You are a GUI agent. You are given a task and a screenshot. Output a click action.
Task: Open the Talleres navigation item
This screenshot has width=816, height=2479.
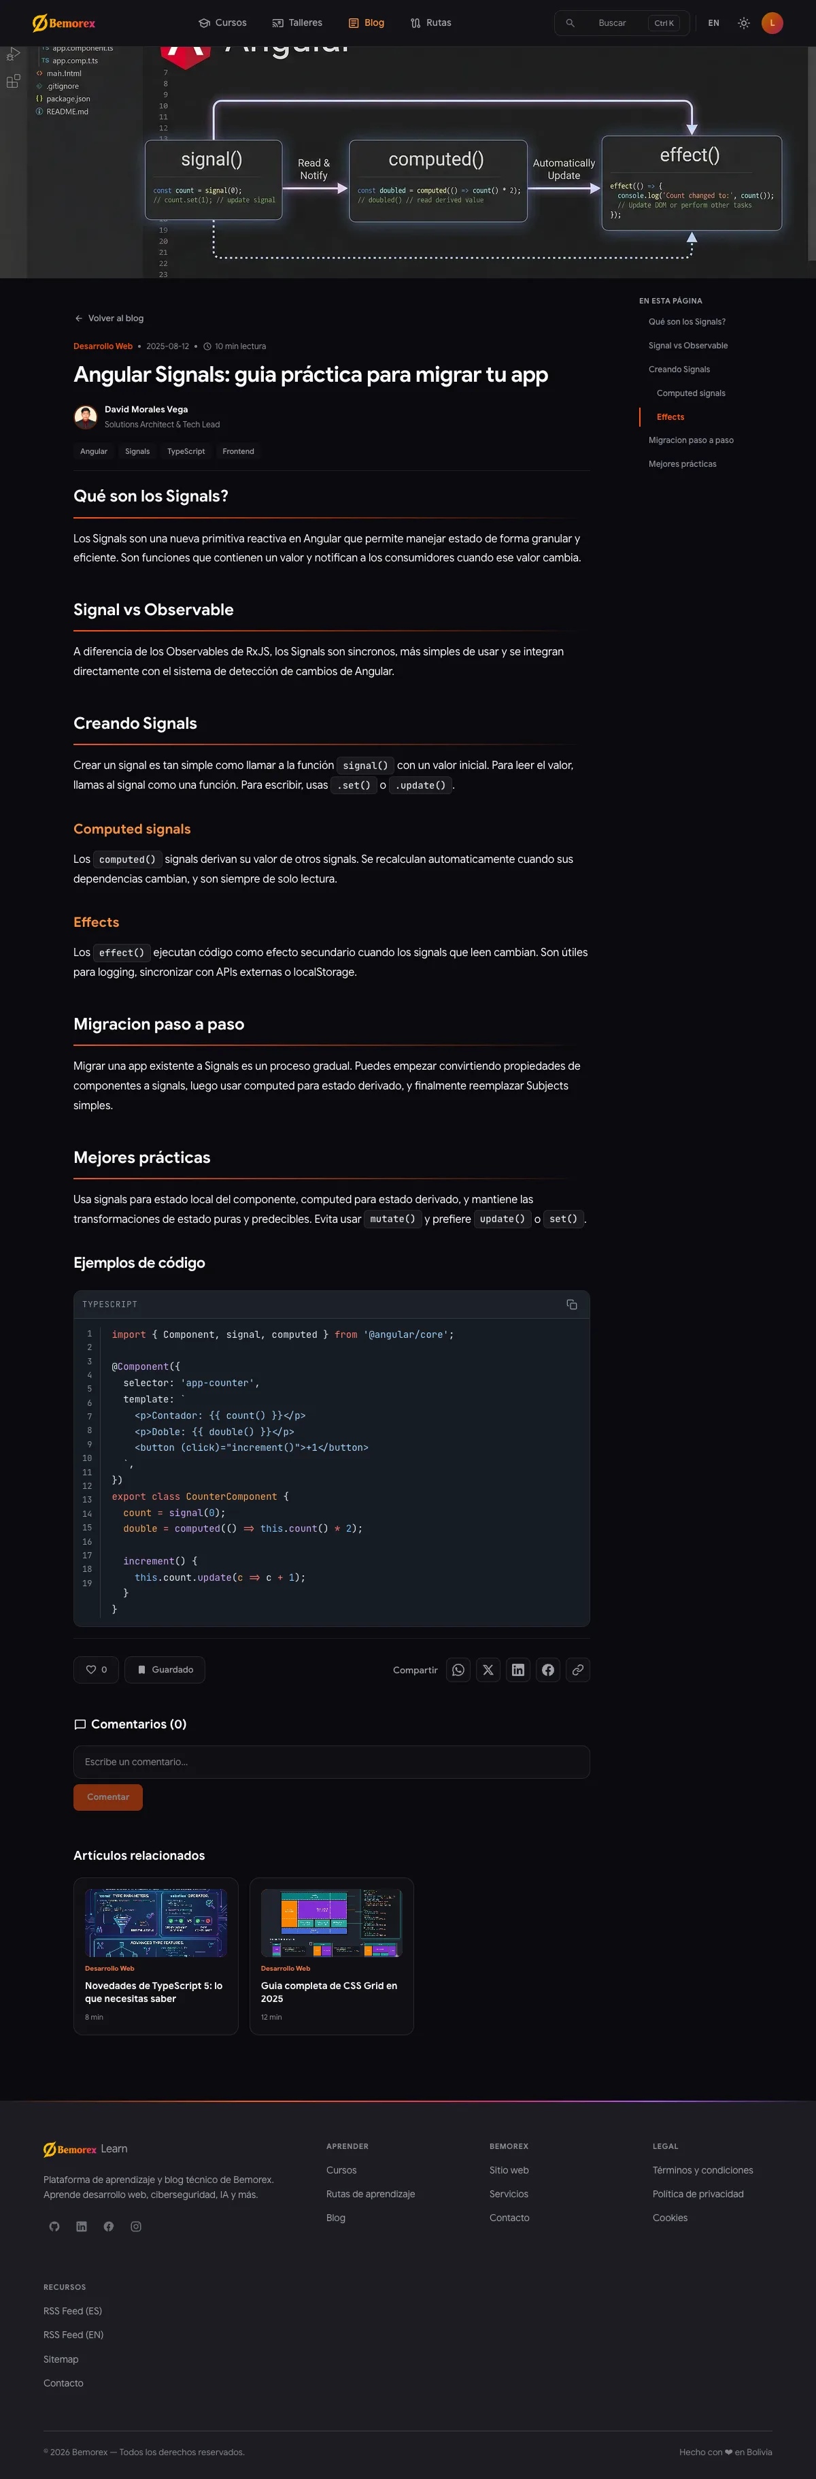(x=297, y=23)
